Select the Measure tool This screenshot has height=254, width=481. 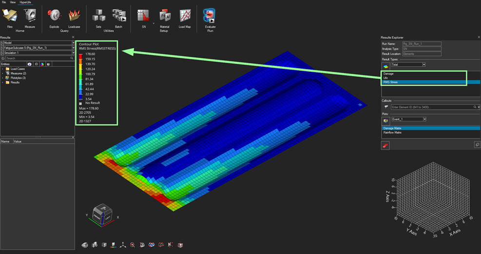pos(30,18)
